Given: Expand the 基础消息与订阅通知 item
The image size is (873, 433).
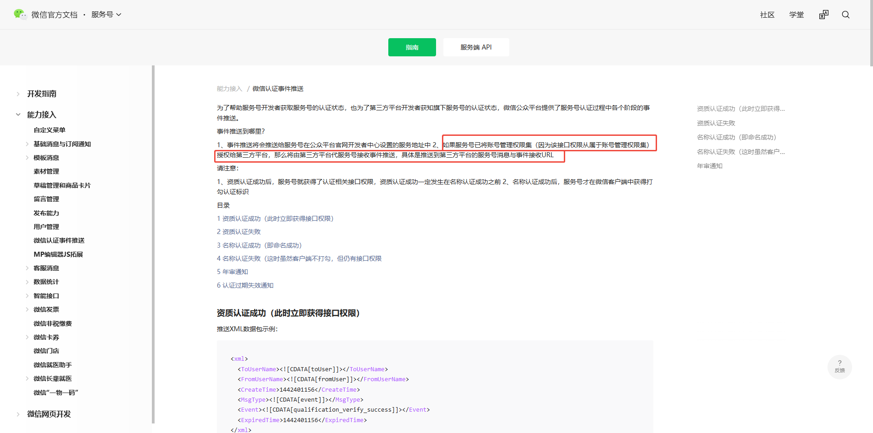Looking at the screenshot, I should [27, 144].
